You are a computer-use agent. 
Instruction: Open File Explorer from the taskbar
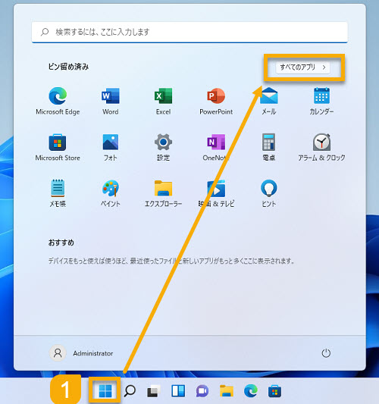pos(227,391)
